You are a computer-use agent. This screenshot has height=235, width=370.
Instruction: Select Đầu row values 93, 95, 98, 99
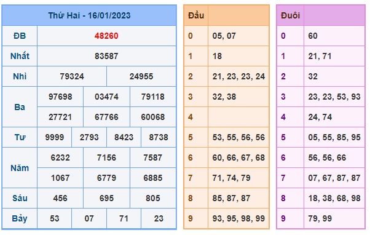238,219
